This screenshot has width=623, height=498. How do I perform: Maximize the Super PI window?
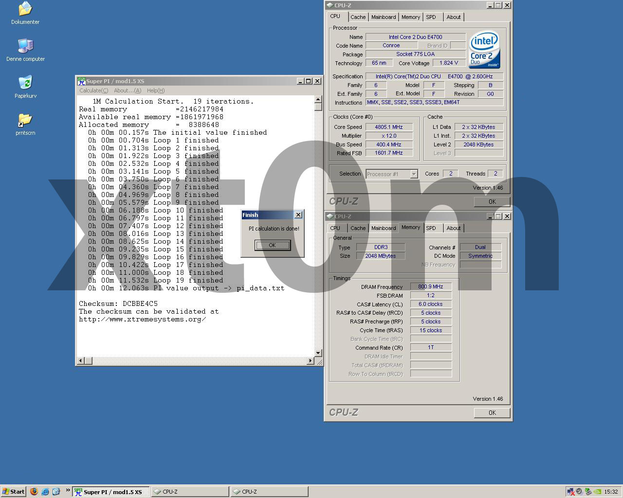pyautogui.click(x=309, y=81)
